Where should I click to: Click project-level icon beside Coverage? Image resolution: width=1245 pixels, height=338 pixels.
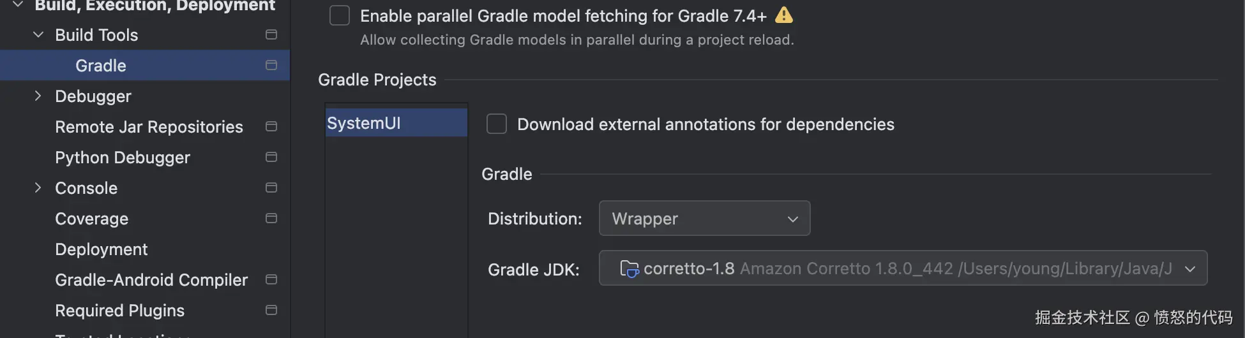coord(271,218)
